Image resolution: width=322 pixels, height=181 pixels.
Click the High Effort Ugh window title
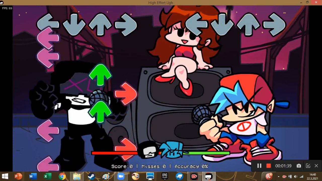(160, 3)
